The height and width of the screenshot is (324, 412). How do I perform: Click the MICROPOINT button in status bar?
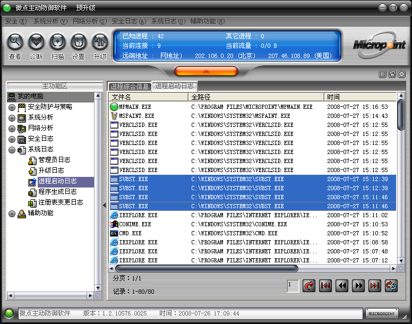(x=382, y=313)
